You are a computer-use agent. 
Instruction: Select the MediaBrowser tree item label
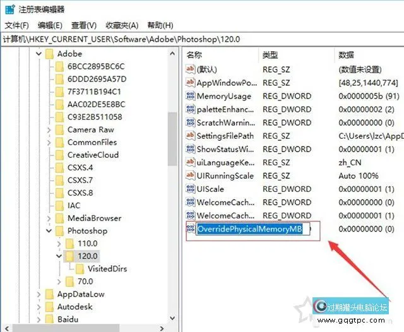(94, 218)
